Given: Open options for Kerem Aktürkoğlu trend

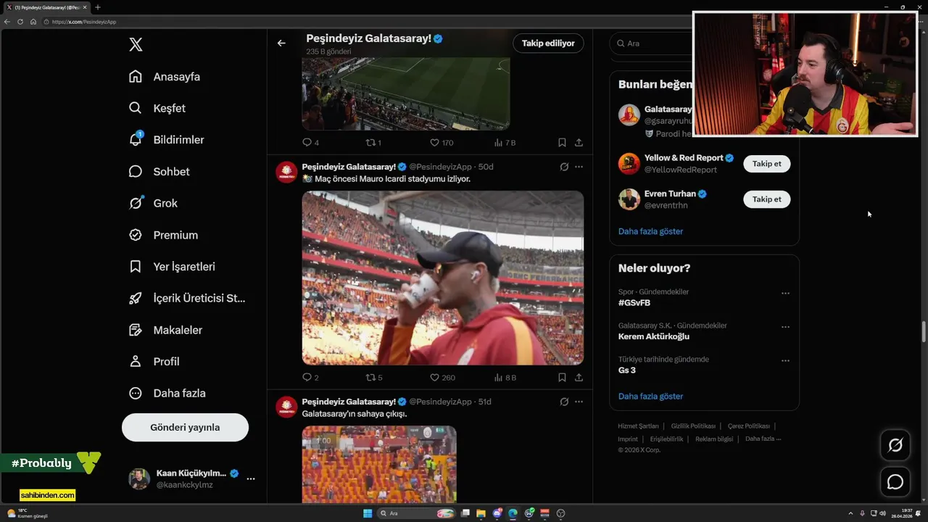Looking at the screenshot, I should [785, 327].
